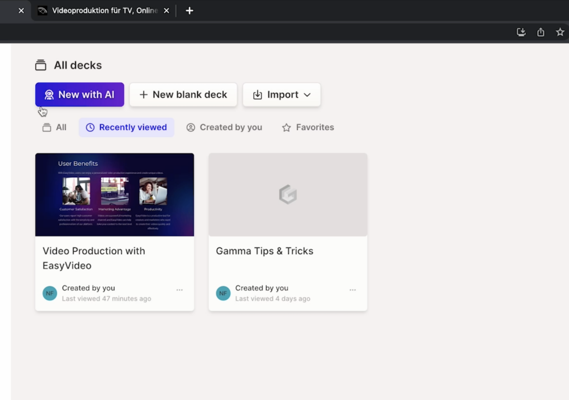Bookmark page with star icon
The image size is (569, 400).
(x=560, y=32)
